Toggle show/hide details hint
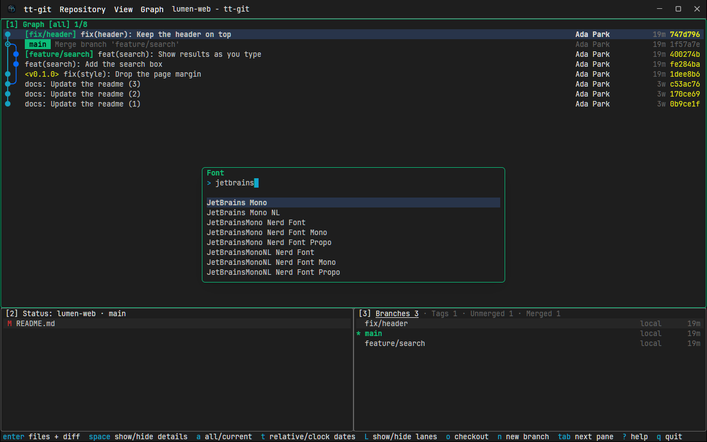Image resolution: width=707 pixels, height=442 pixels. coord(138,437)
